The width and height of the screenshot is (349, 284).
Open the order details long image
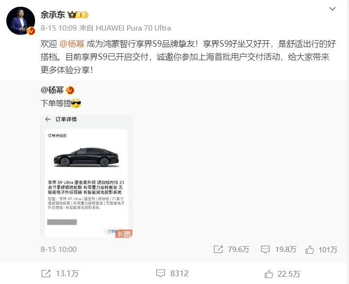click(86, 177)
